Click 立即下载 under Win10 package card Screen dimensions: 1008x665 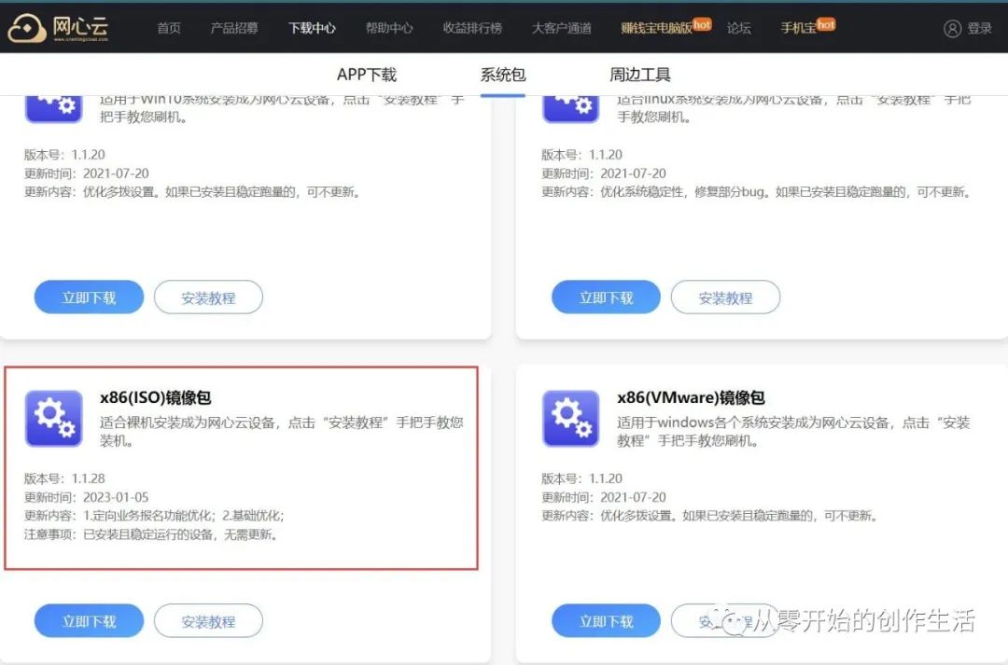click(89, 298)
